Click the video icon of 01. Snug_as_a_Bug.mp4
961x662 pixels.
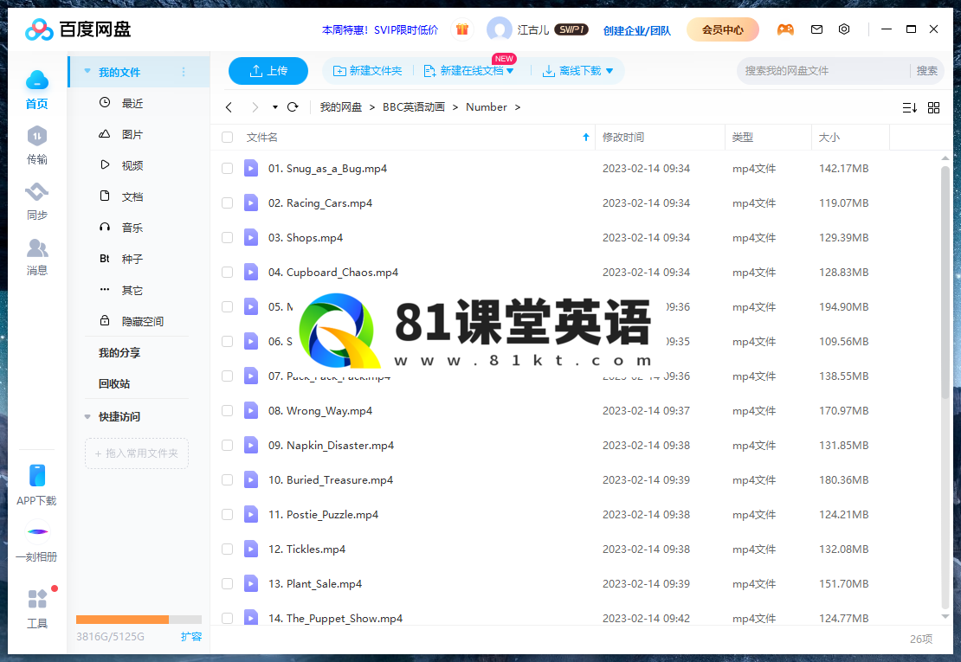[251, 168]
